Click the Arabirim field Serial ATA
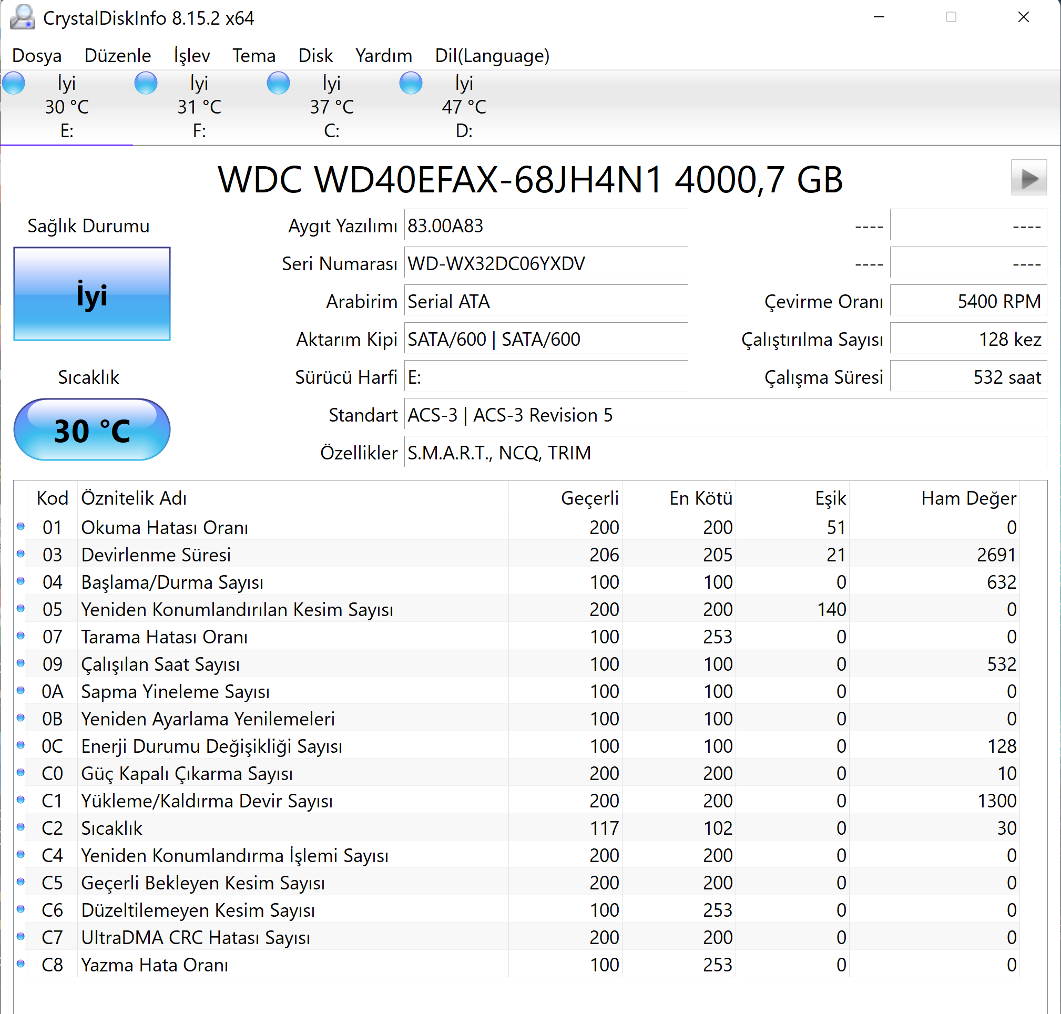1061x1014 pixels. point(546,301)
